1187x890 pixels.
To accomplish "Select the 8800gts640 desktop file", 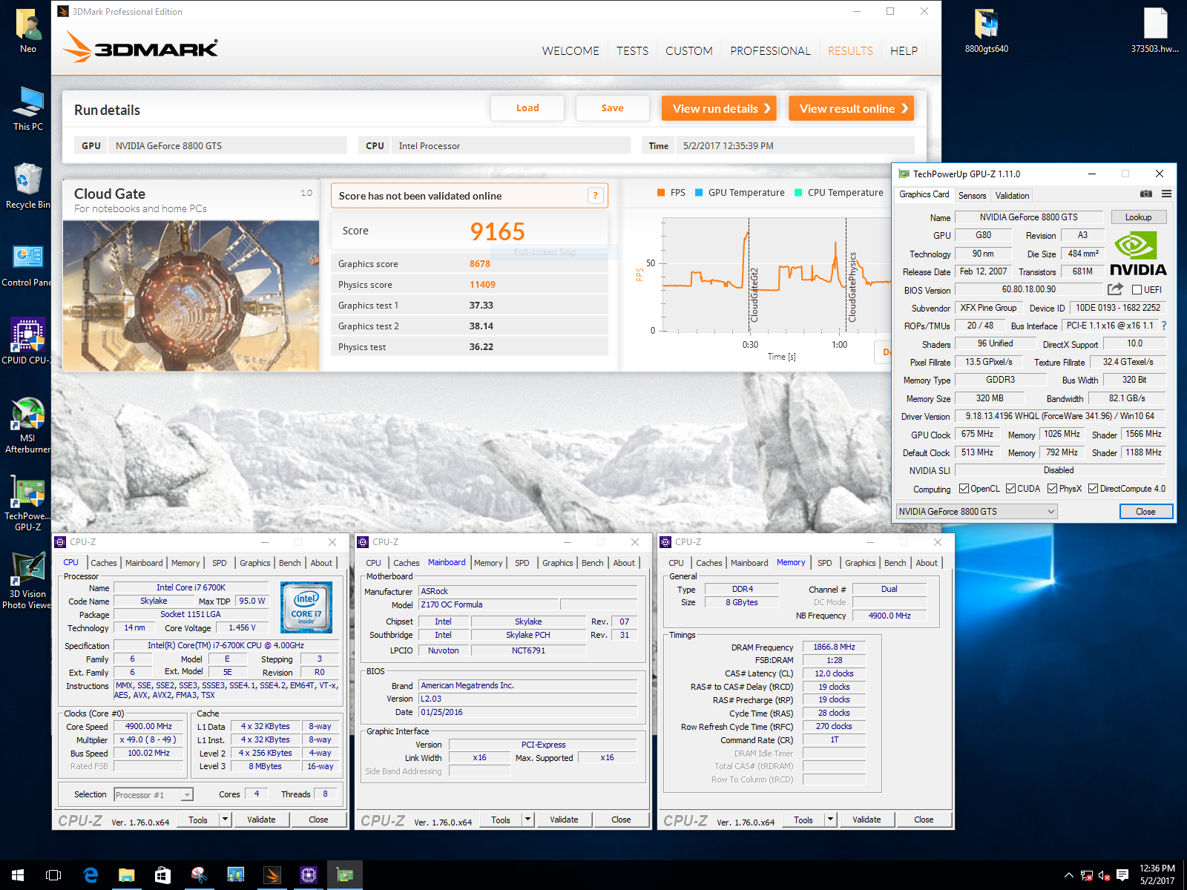I will point(987,31).
